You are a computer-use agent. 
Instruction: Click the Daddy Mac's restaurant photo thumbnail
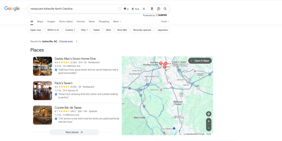(x=42, y=66)
